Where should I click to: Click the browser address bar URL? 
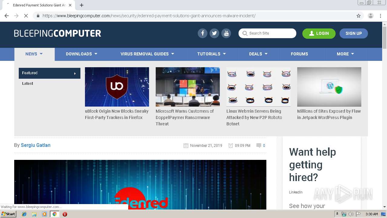coord(149,16)
